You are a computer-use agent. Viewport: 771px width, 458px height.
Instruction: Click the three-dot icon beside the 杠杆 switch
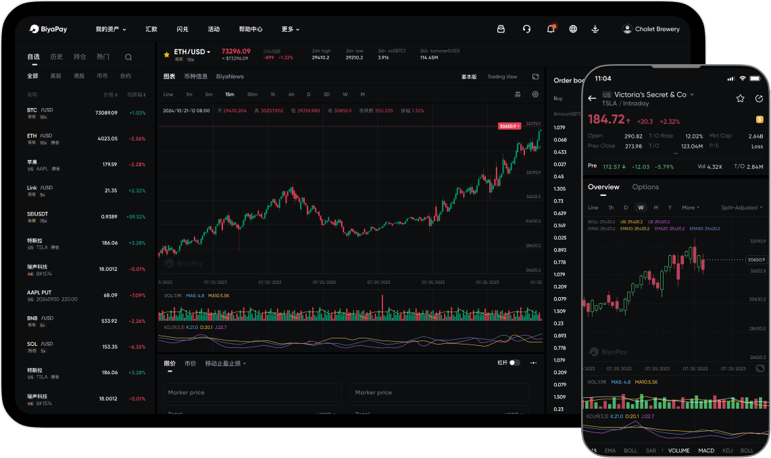point(534,363)
